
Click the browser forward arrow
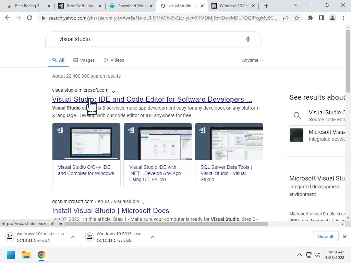coord(19,18)
